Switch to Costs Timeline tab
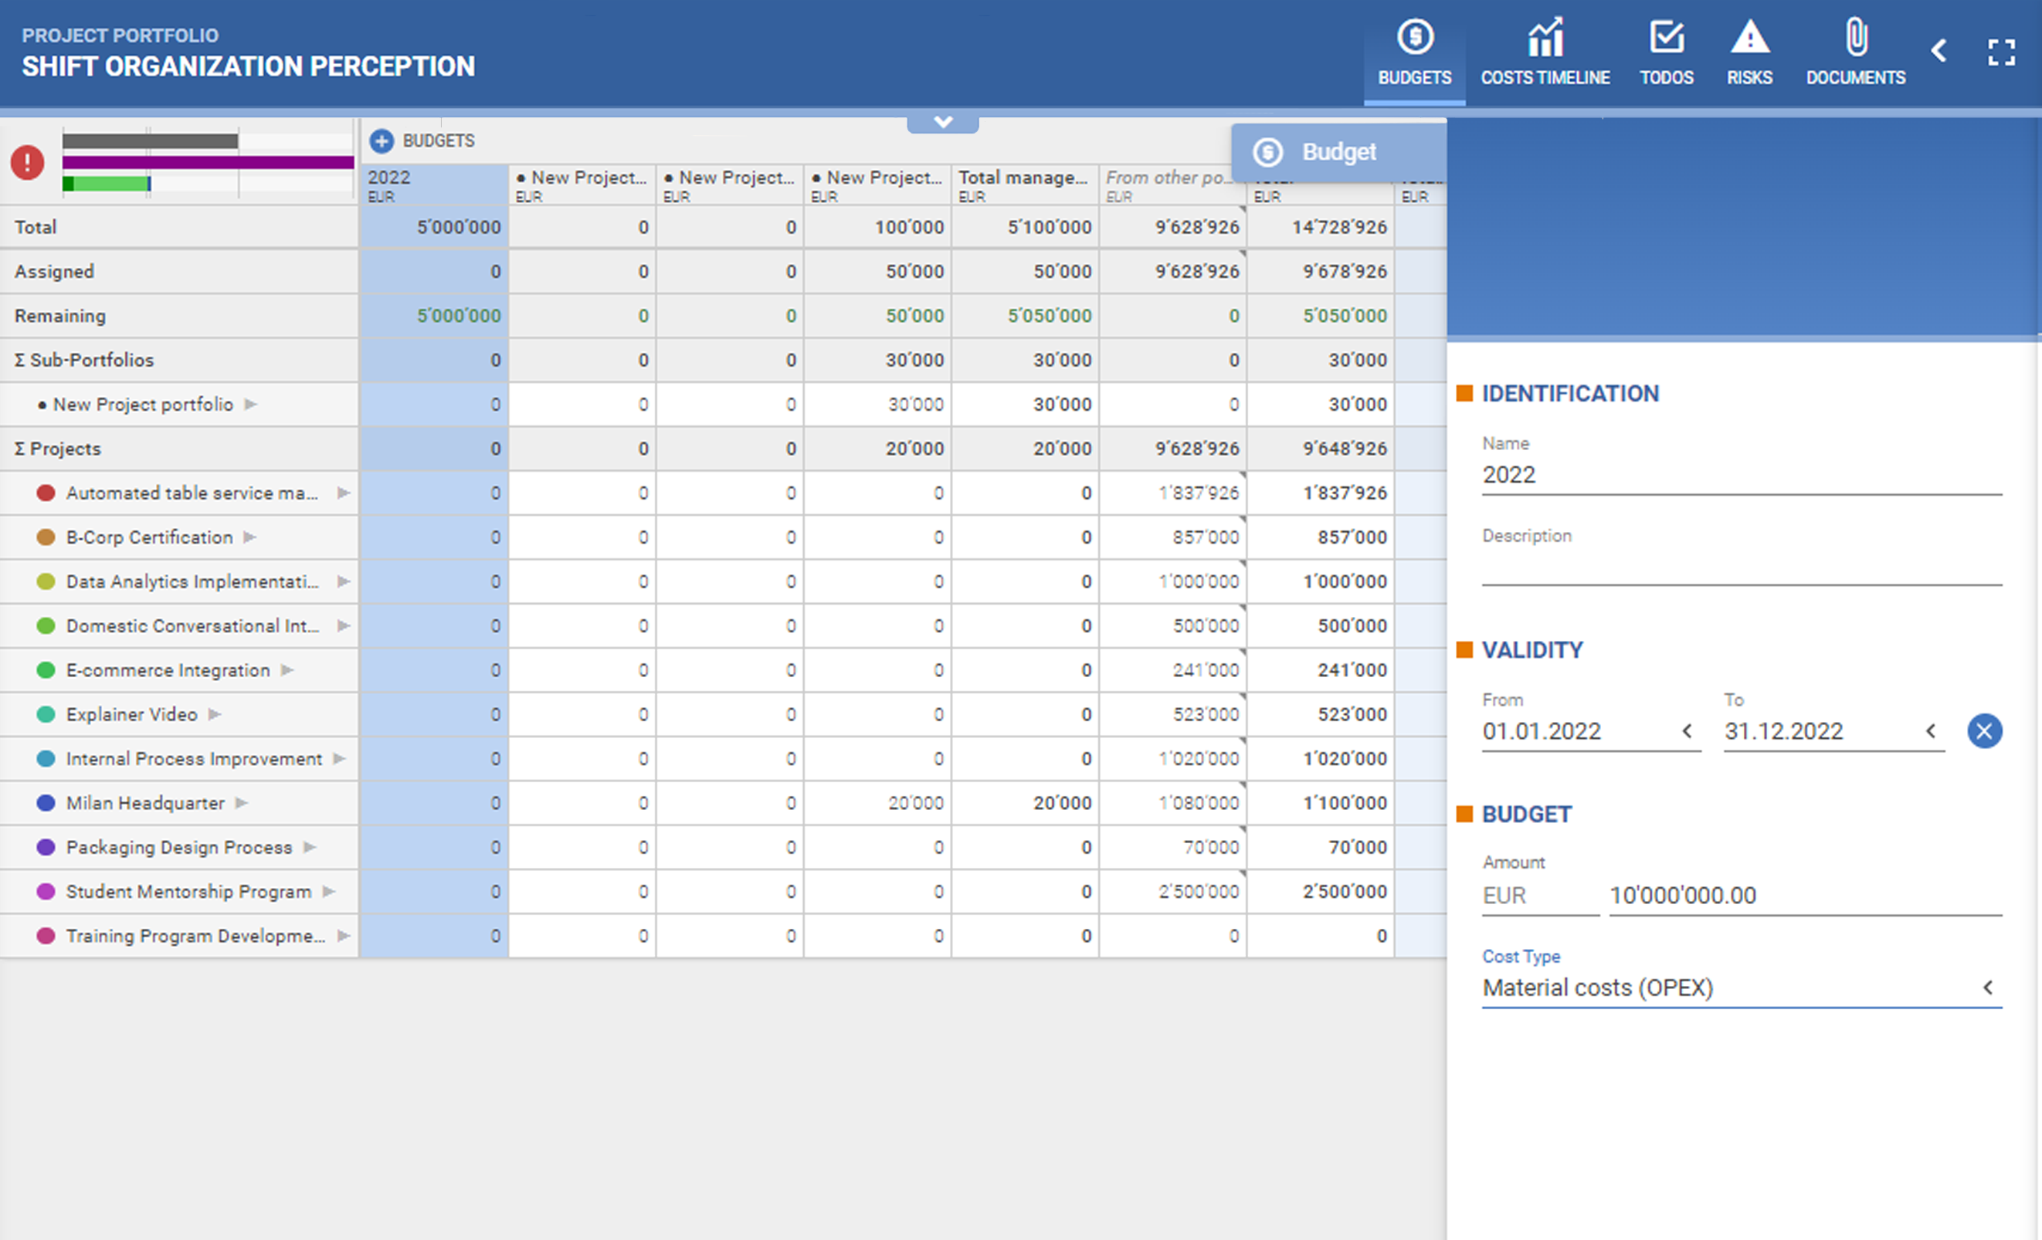Screen dimensions: 2042x1240 point(1545,53)
